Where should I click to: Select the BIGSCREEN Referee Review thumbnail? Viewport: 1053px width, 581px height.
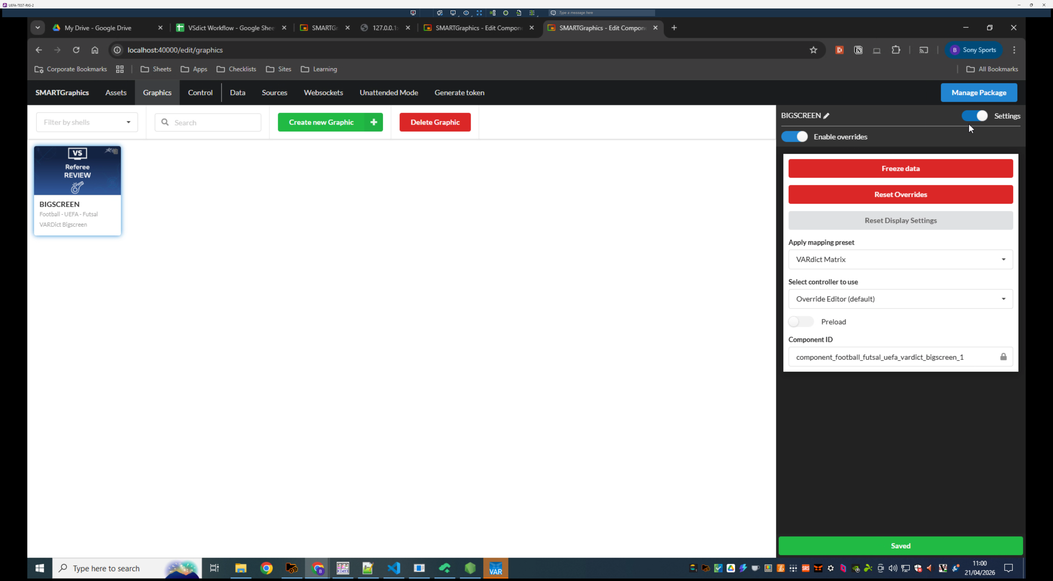[77, 171]
